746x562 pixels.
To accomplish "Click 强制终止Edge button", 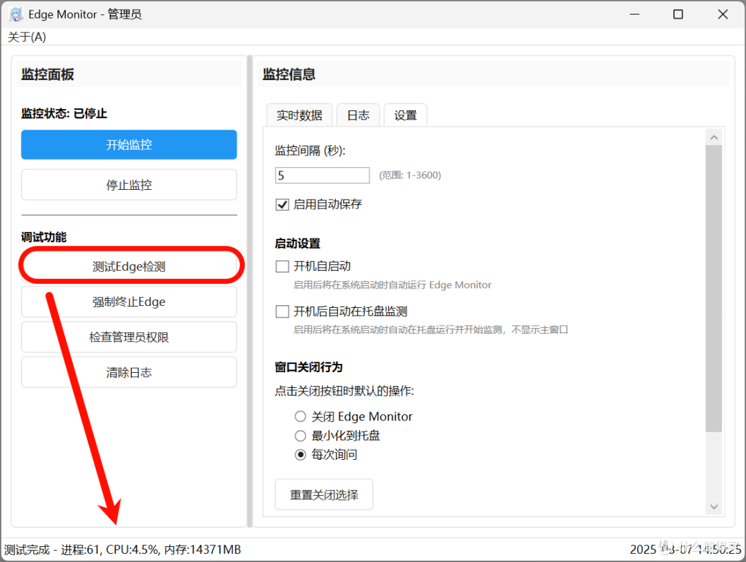I will click(129, 302).
